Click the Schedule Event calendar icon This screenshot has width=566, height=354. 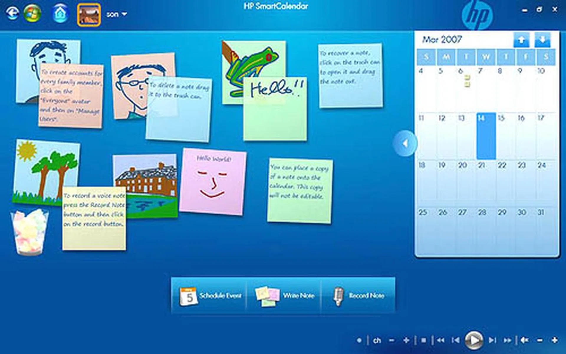click(x=188, y=296)
